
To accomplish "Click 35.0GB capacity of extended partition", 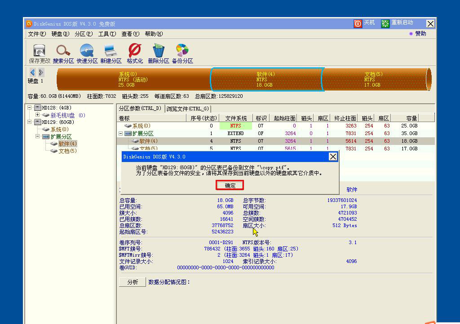I will (x=409, y=134).
